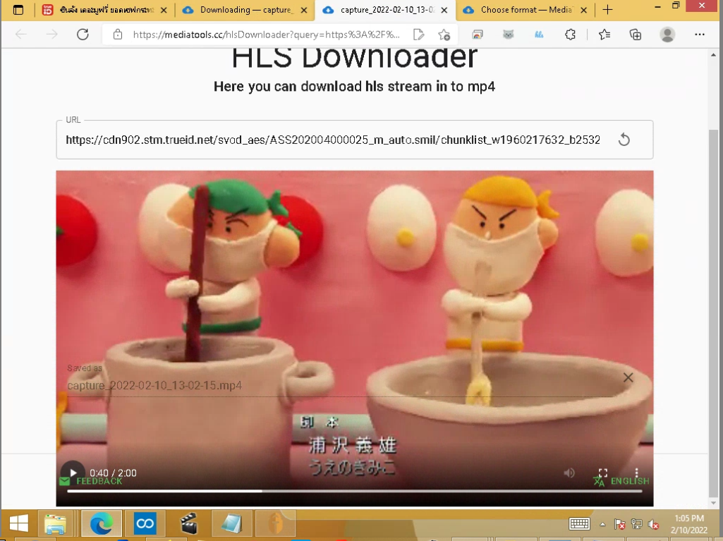Close the TrueID Thai-titled tab
Image resolution: width=723 pixels, height=541 pixels.
(x=164, y=10)
